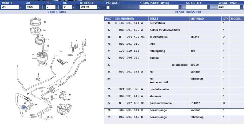Toggle the På lager checkbox

click(x=108, y=7)
